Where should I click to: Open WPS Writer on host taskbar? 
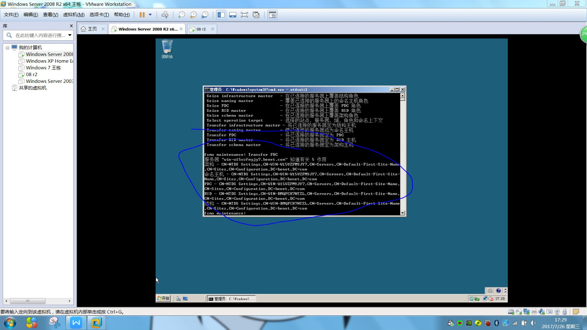(x=76, y=323)
